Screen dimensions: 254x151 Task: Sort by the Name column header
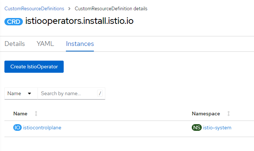(20, 114)
